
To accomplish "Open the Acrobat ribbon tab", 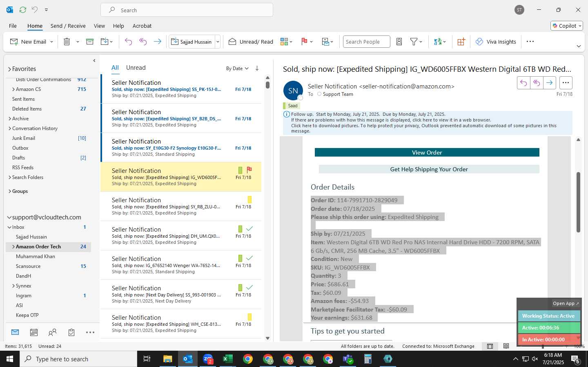I will pos(142,26).
